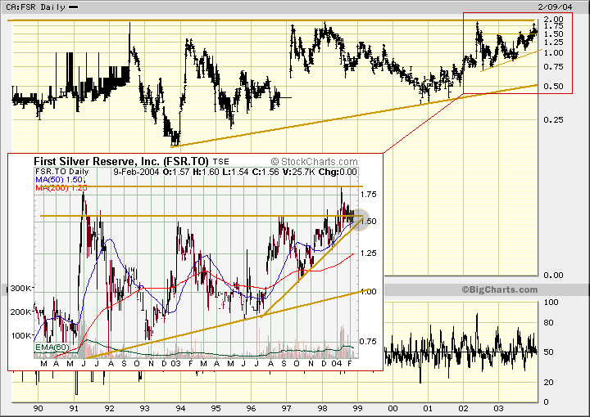590x417 pixels.
Task: Click the 20 label on the oscillator axis
Action: [x=548, y=382]
